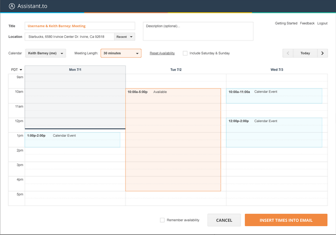Open the PDT timezone selector
Image resolution: width=336 pixels, height=235 pixels.
click(16, 70)
